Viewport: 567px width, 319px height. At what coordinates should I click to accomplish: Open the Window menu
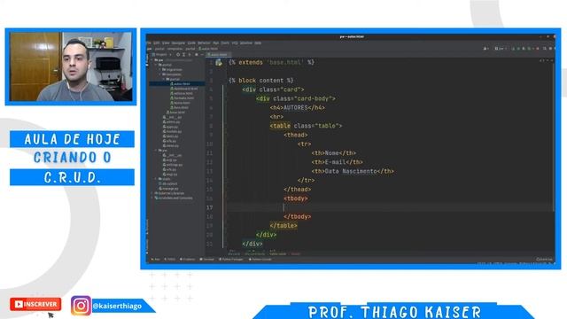point(246,43)
